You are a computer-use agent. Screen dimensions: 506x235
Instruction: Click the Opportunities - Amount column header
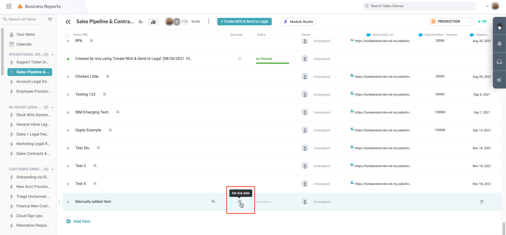pyautogui.click(x=441, y=35)
